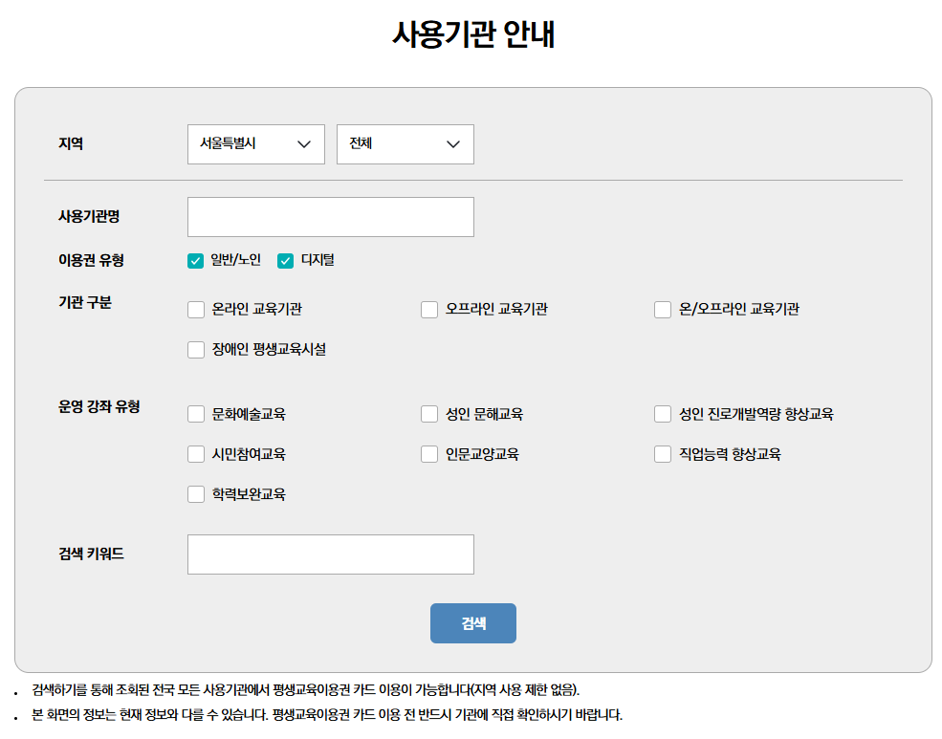Check the 장애인 평생교육시설 option
The height and width of the screenshot is (739, 942).
[x=195, y=349]
